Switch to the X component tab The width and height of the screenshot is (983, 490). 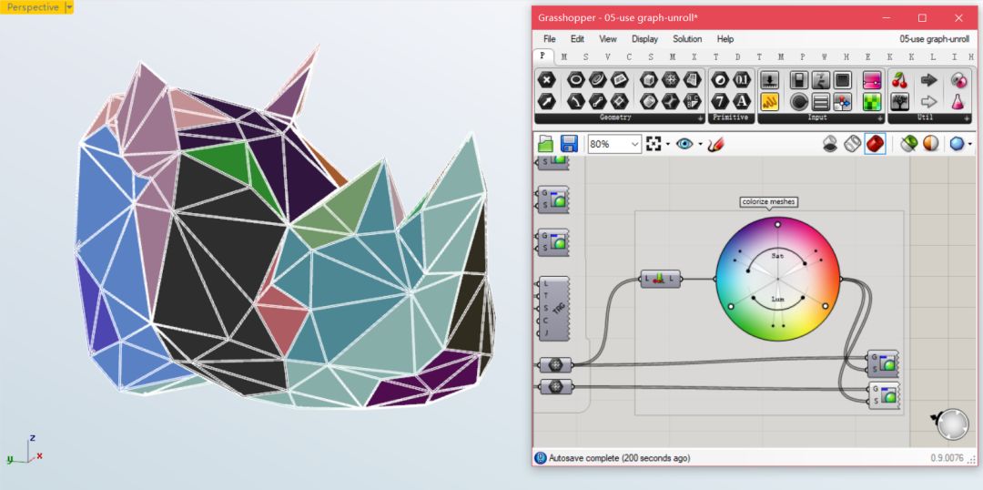694,57
